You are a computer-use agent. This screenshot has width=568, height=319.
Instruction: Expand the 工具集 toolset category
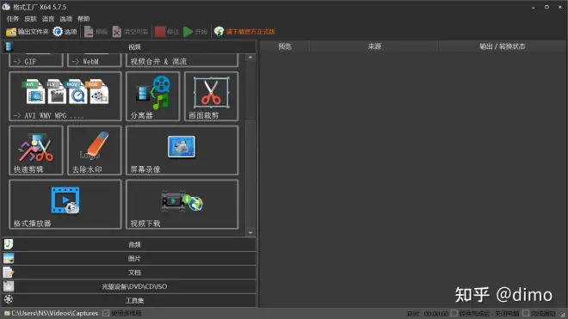(x=129, y=300)
